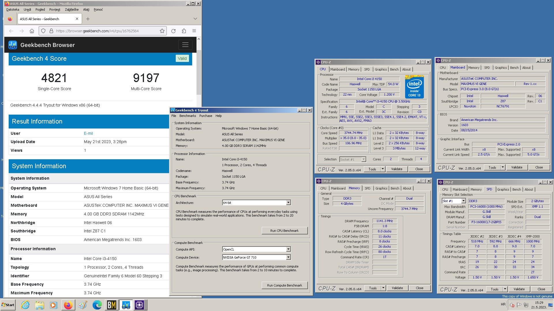Open Paint from the taskbar
Image resolution: width=554 pixels, height=311 pixels.
tap(83, 305)
